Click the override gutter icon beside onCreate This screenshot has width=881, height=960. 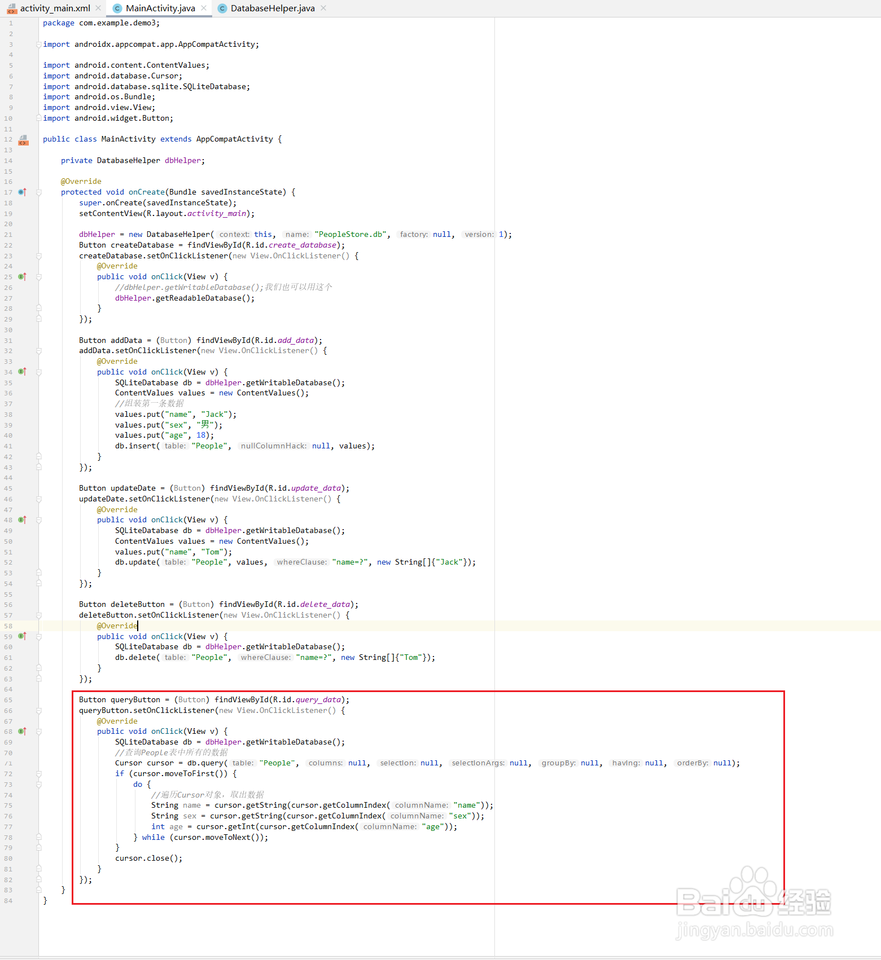tap(22, 192)
